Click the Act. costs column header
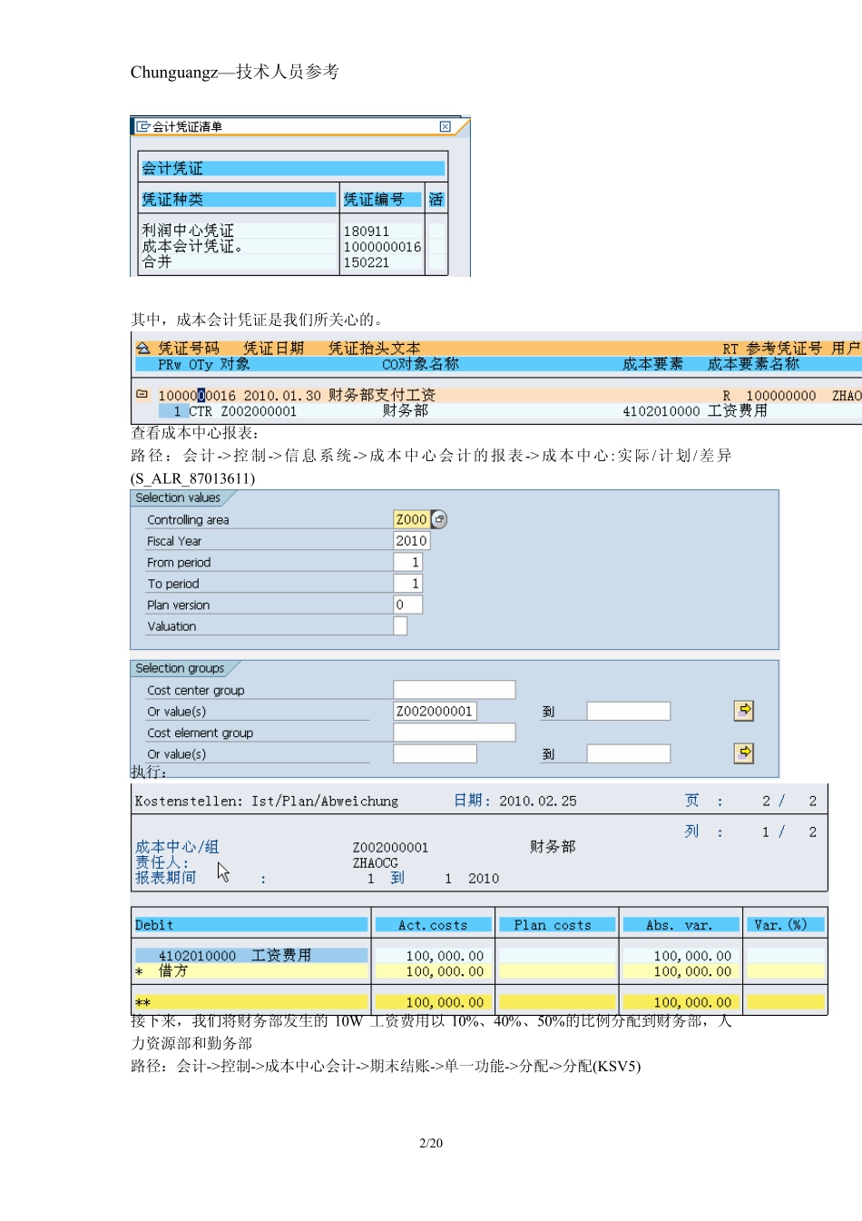 (433, 925)
